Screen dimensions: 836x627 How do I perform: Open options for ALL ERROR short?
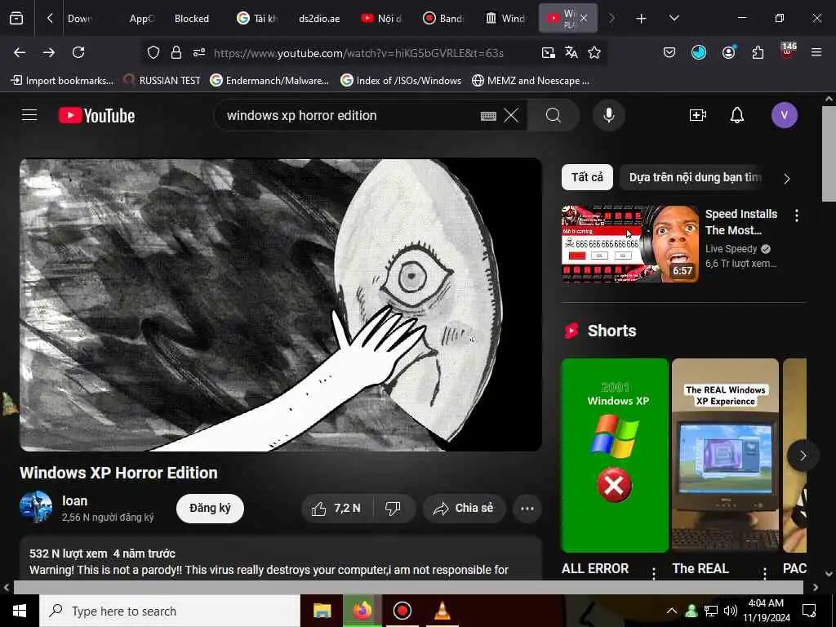coord(654,573)
